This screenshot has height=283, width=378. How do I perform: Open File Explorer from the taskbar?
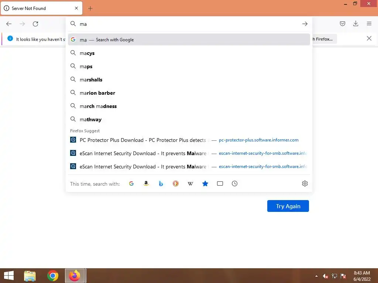30,276
